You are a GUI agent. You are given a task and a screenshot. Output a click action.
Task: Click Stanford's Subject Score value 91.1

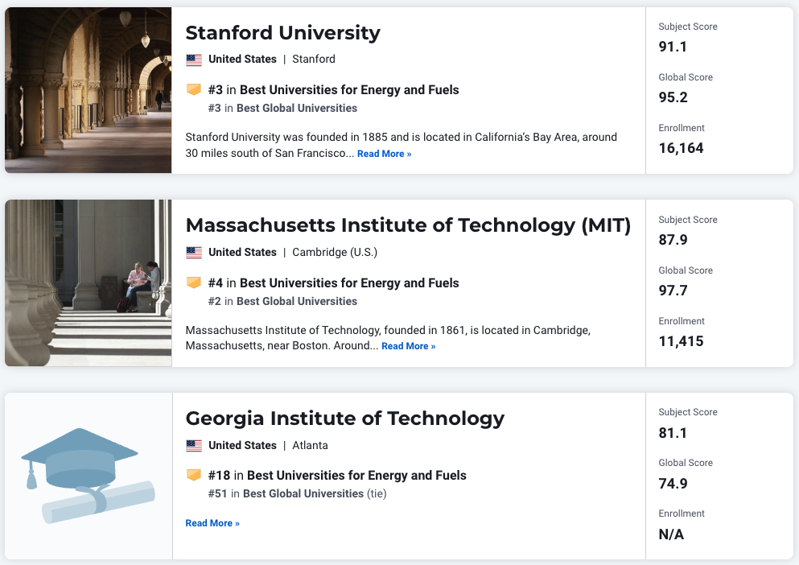(x=673, y=47)
